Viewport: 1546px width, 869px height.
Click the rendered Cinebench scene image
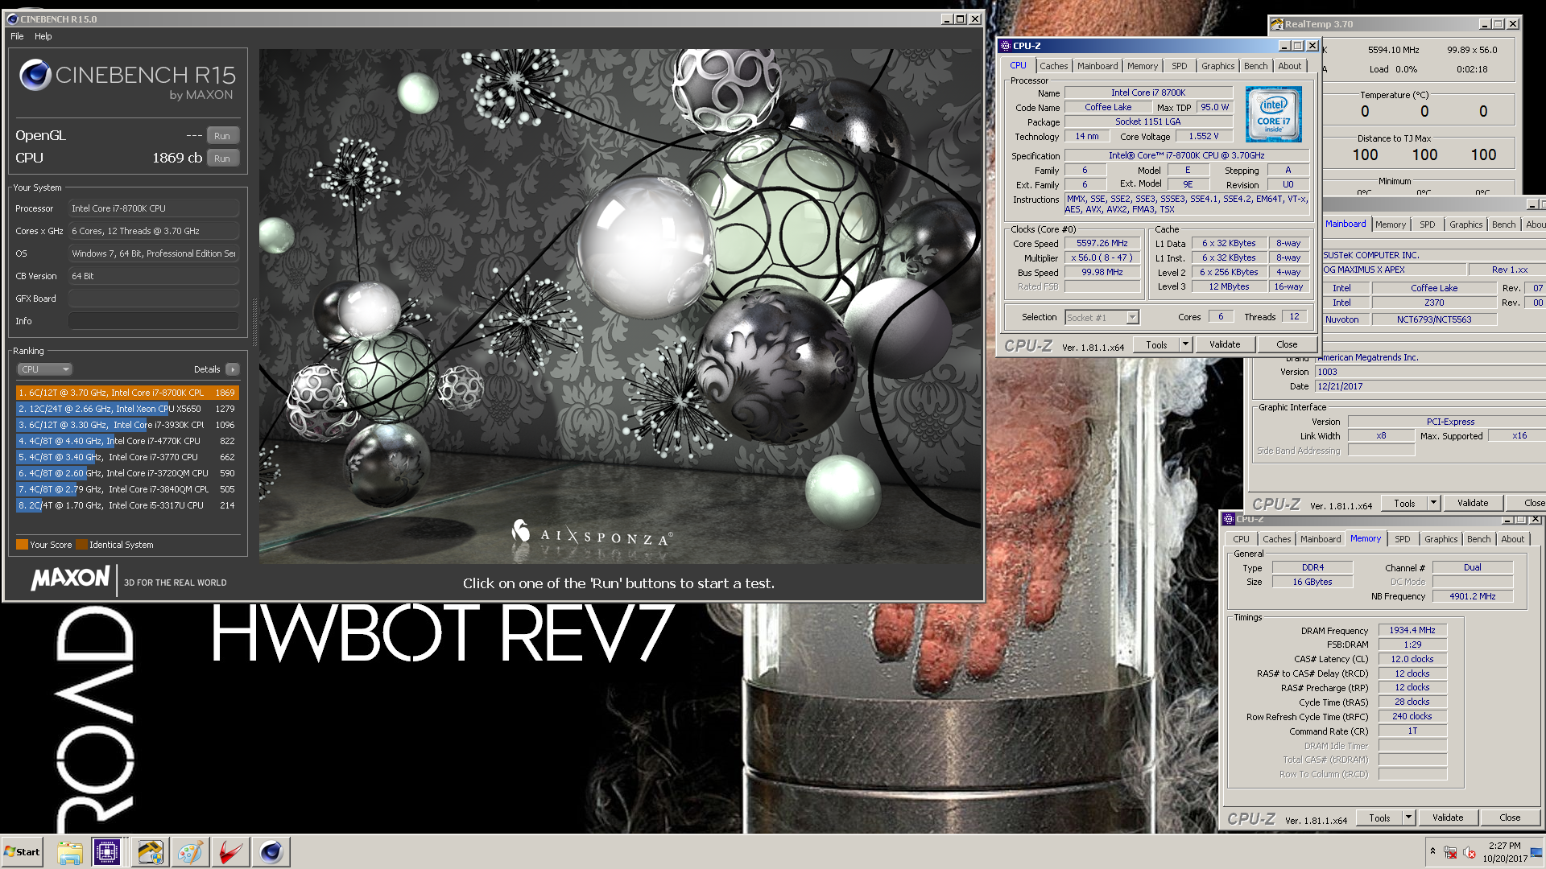[x=621, y=307]
